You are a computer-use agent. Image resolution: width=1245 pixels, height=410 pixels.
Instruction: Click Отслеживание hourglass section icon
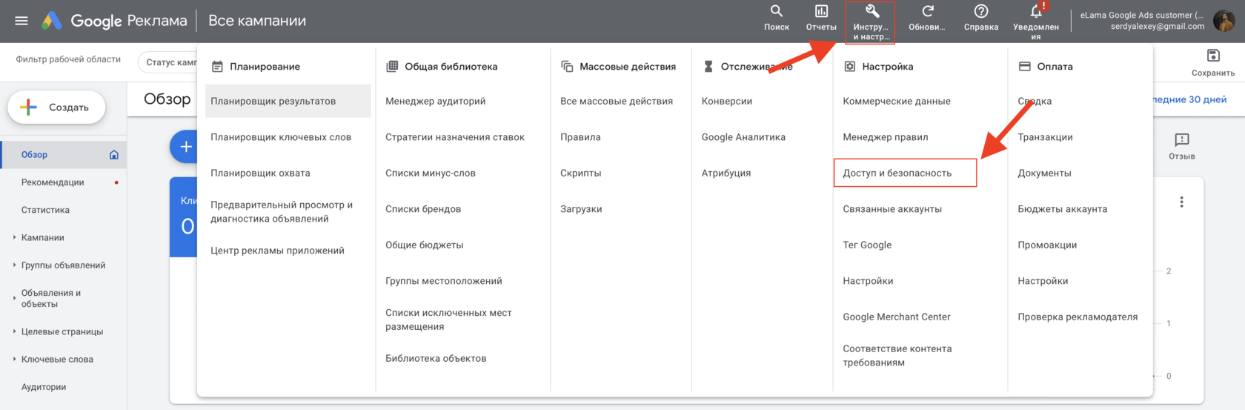708,67
